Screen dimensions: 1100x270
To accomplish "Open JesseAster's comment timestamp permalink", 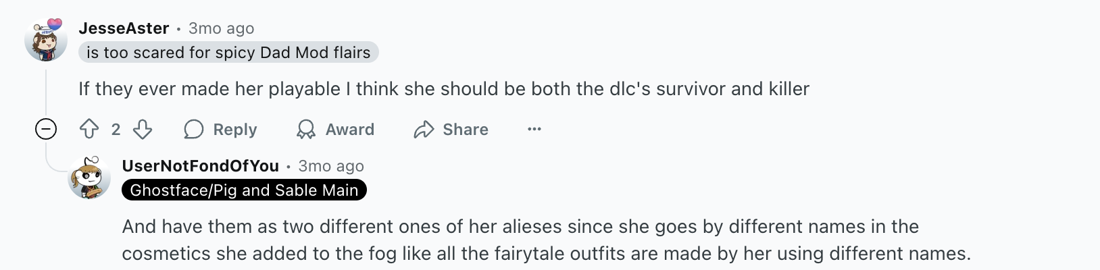I will [x=221, y=28].
